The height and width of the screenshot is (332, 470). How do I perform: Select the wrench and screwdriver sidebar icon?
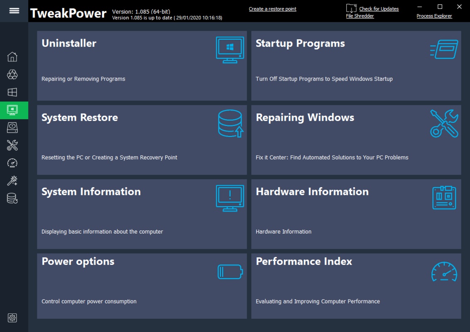(x=12, y=145)
